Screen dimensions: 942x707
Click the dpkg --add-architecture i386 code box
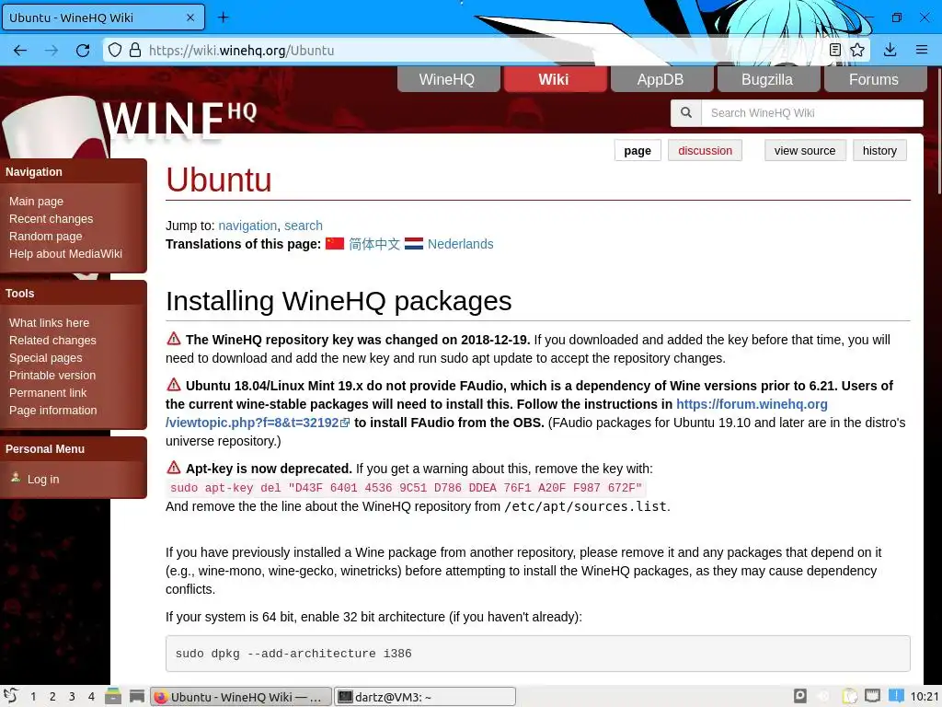[537, 654]
